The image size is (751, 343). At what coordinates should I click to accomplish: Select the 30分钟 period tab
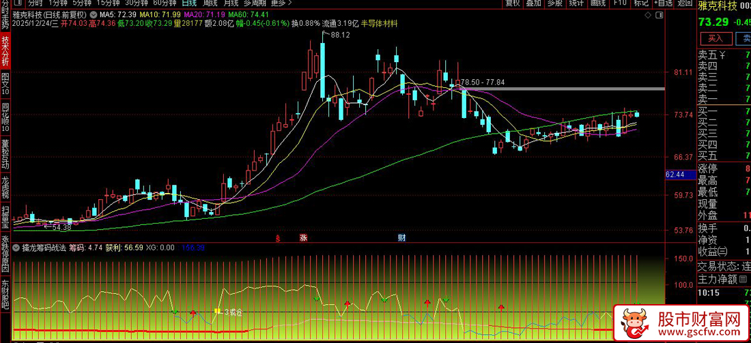136,3
